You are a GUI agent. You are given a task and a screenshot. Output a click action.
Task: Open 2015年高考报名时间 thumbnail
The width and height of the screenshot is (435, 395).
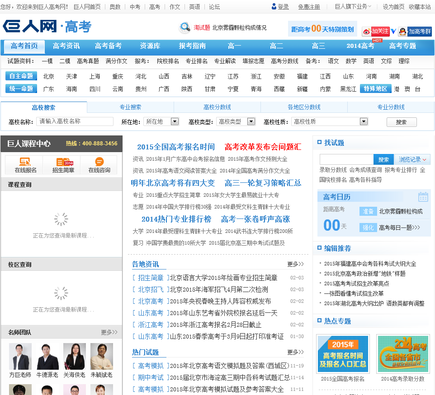343,354
